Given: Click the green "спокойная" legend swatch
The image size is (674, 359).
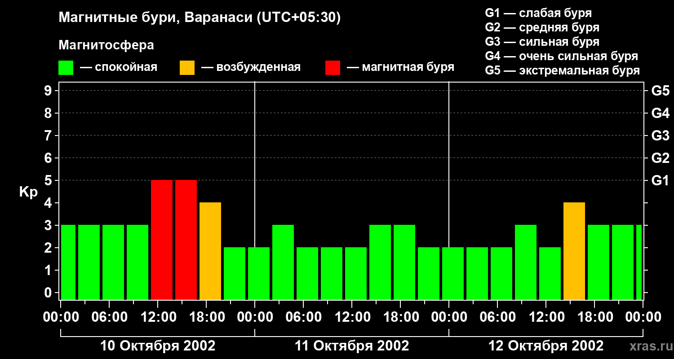Looking at the screenshot, I should 66,67.
